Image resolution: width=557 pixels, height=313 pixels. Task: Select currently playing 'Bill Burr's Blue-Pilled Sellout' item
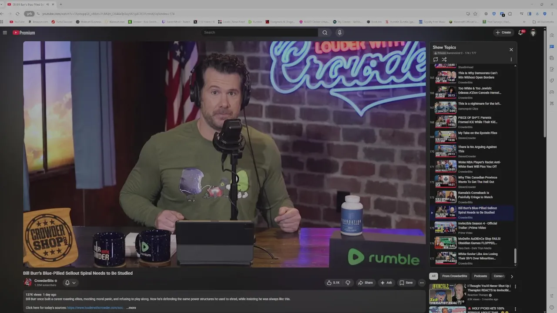[x=472, y=212]
